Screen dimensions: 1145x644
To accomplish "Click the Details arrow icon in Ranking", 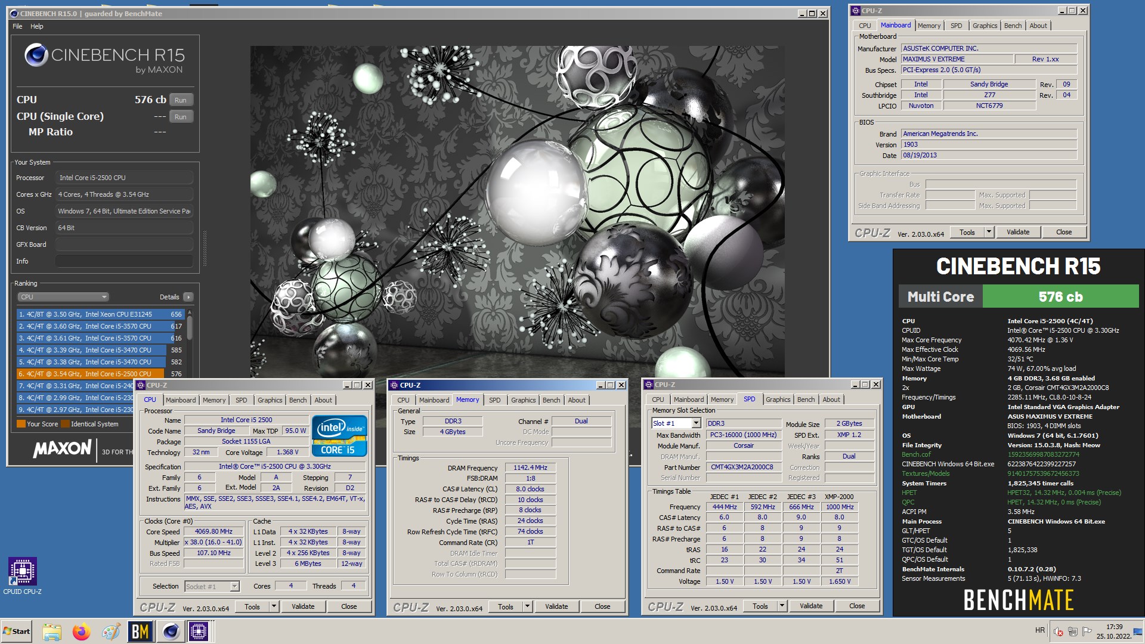I will (x=188, y=297).
